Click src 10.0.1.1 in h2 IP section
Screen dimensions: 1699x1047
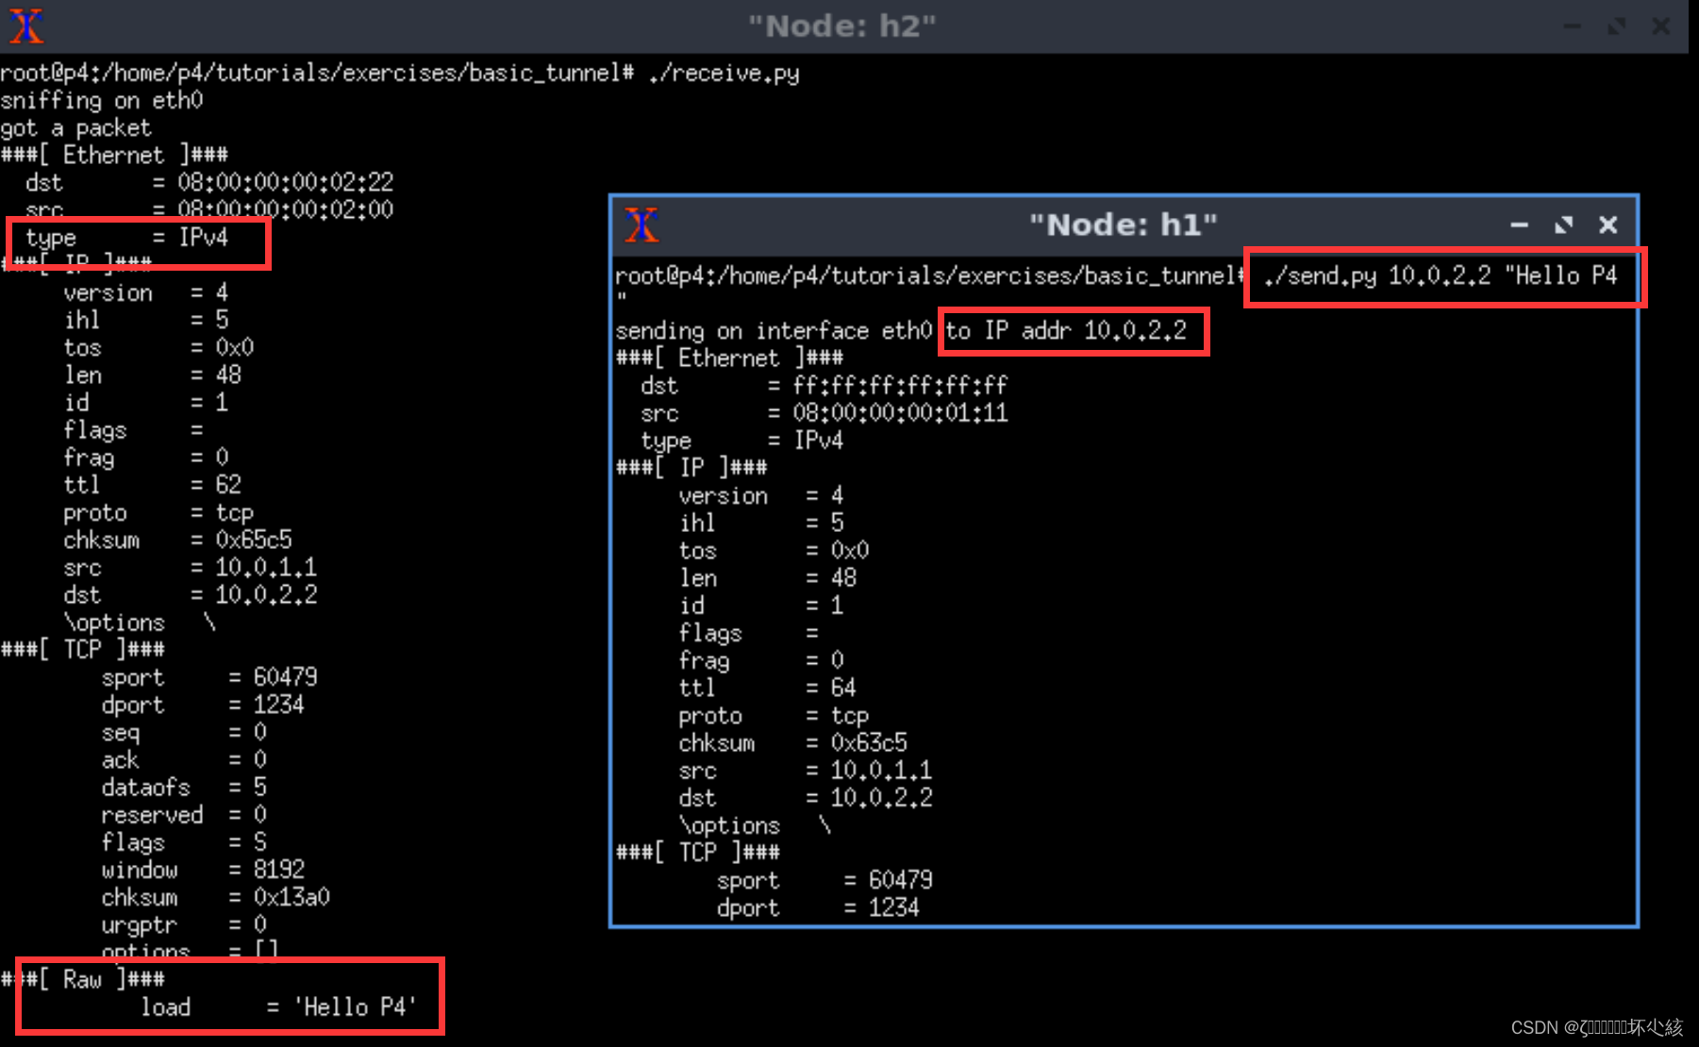266,568
